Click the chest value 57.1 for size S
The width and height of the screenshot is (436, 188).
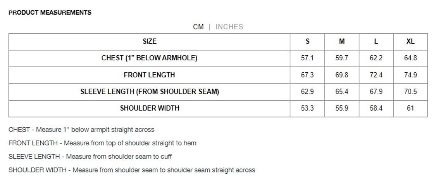pos(307,58)
